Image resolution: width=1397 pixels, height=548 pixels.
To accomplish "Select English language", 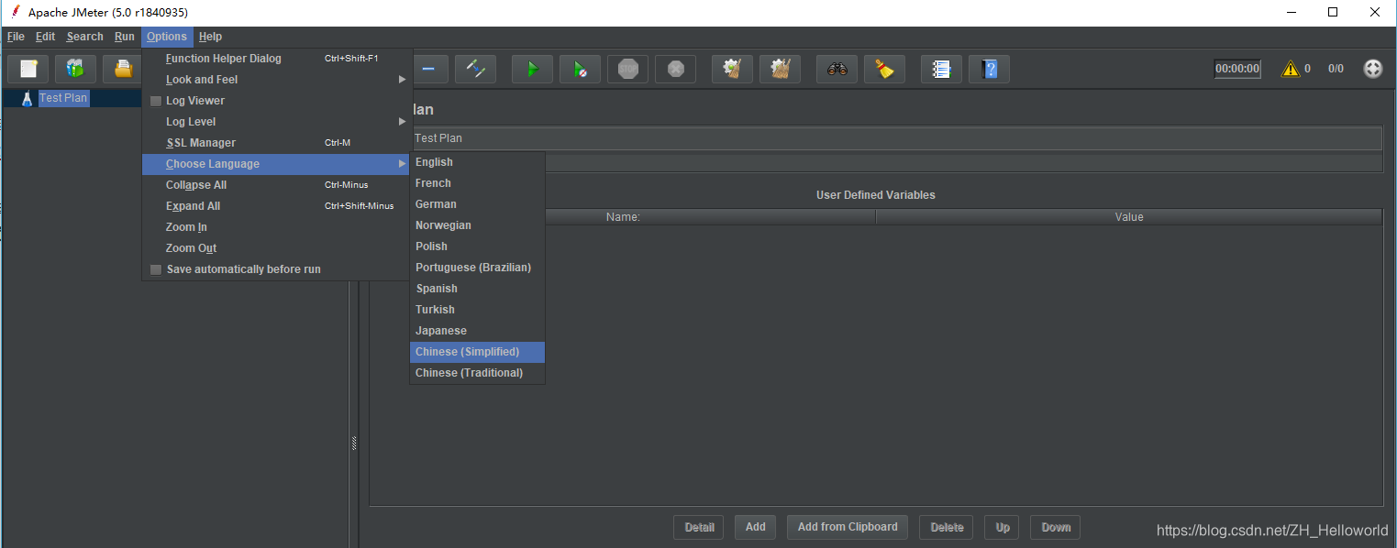I will (x=477, y=162).
